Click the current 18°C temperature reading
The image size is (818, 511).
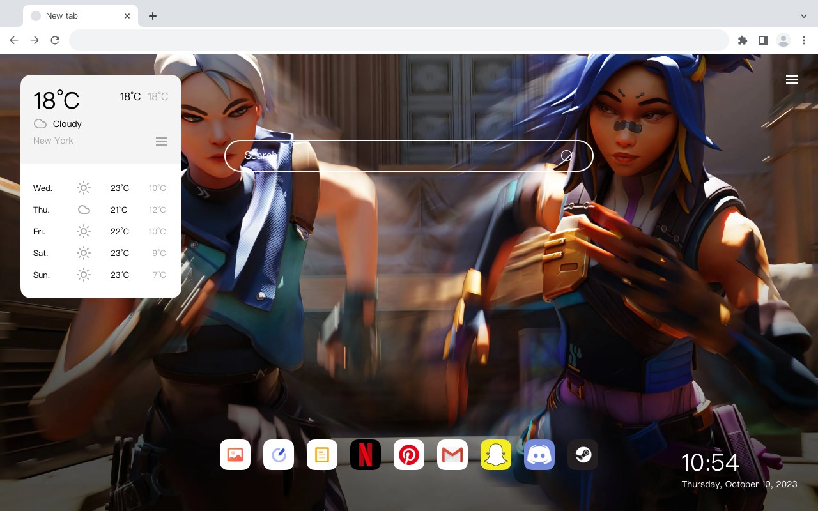pyautogui.click(x=56, y=100)
